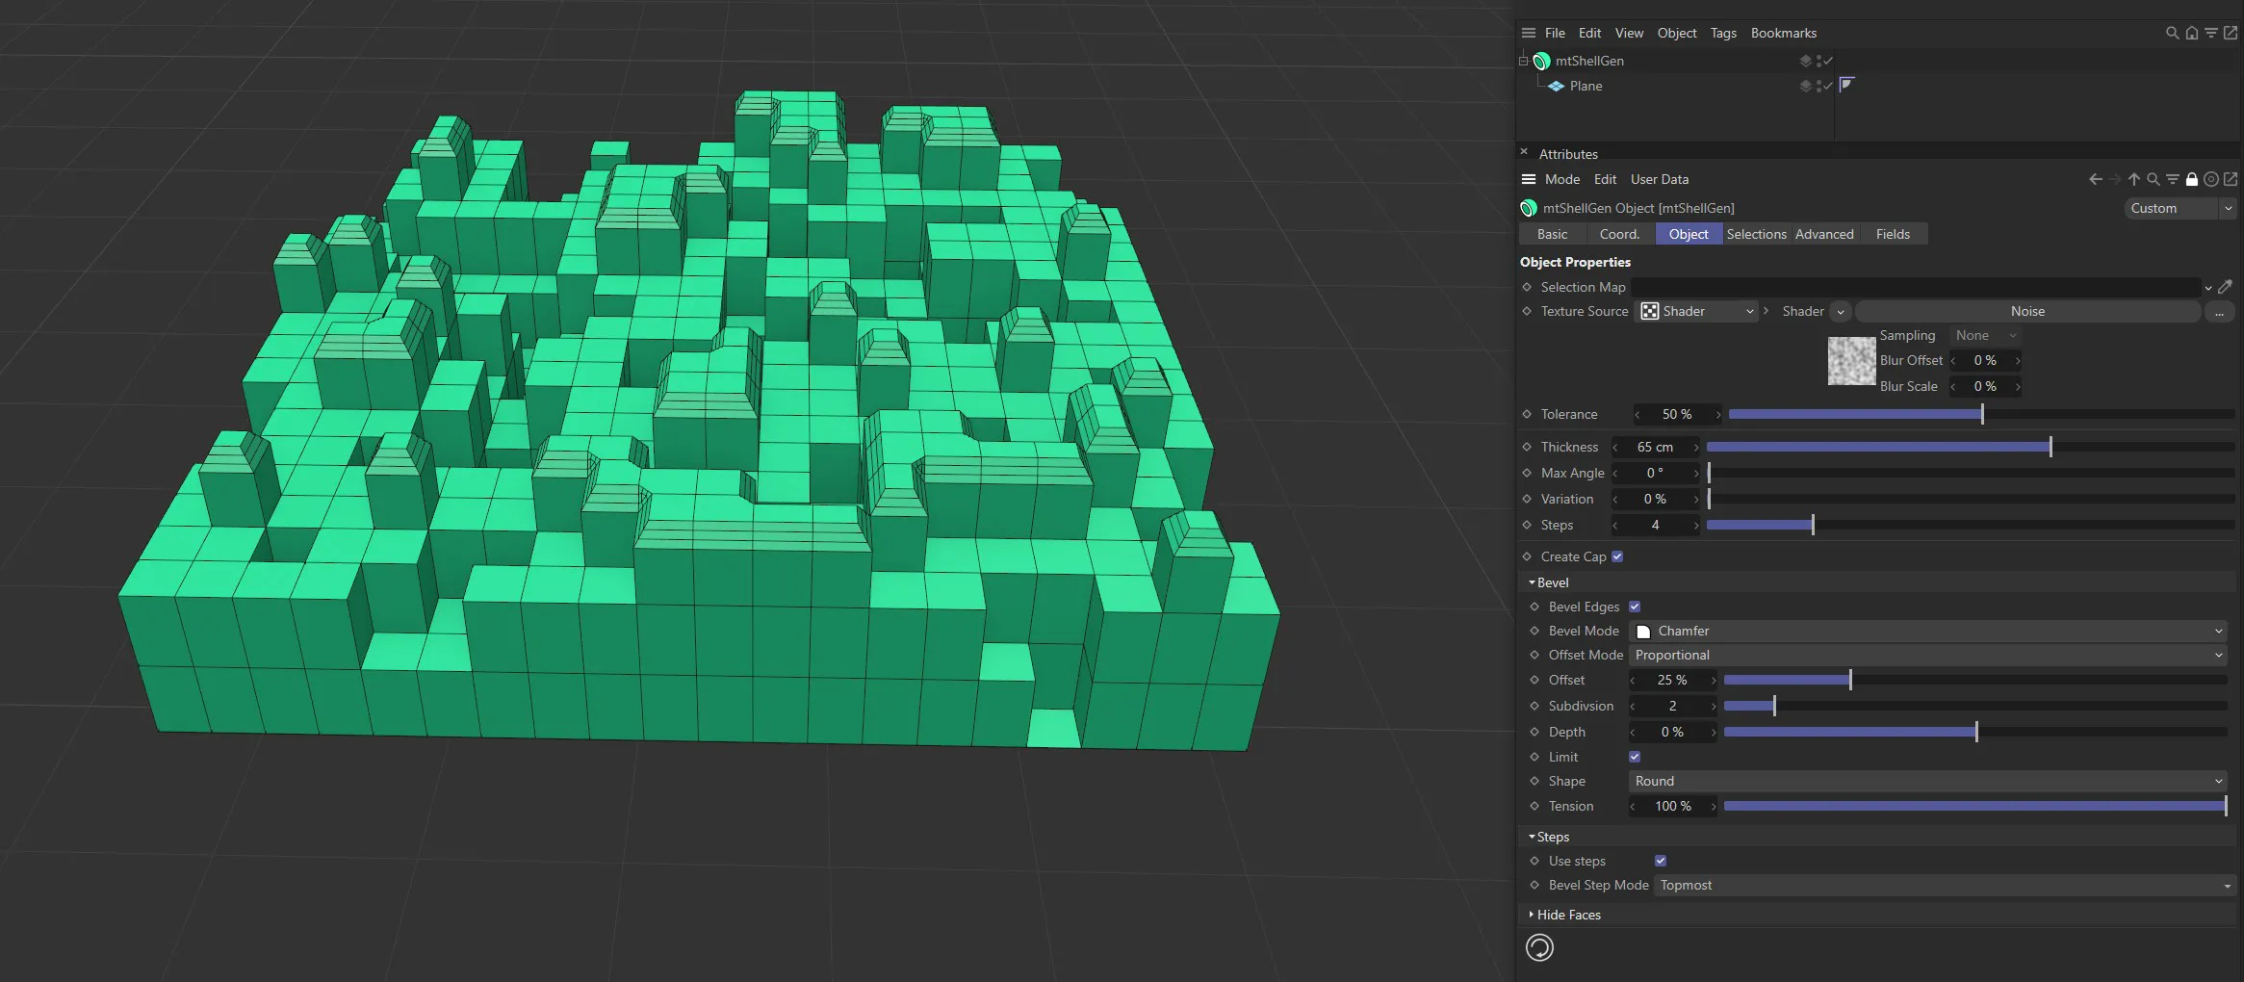Open the Texture Source Shader dropdown
Image resolution: width=2244 pixels, height=982 pixels.
tap(1698, 311)
